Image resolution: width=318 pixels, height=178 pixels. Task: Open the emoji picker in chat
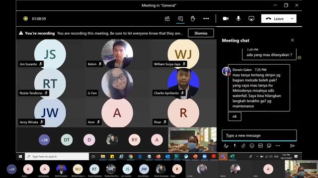(x=252, y=145)
